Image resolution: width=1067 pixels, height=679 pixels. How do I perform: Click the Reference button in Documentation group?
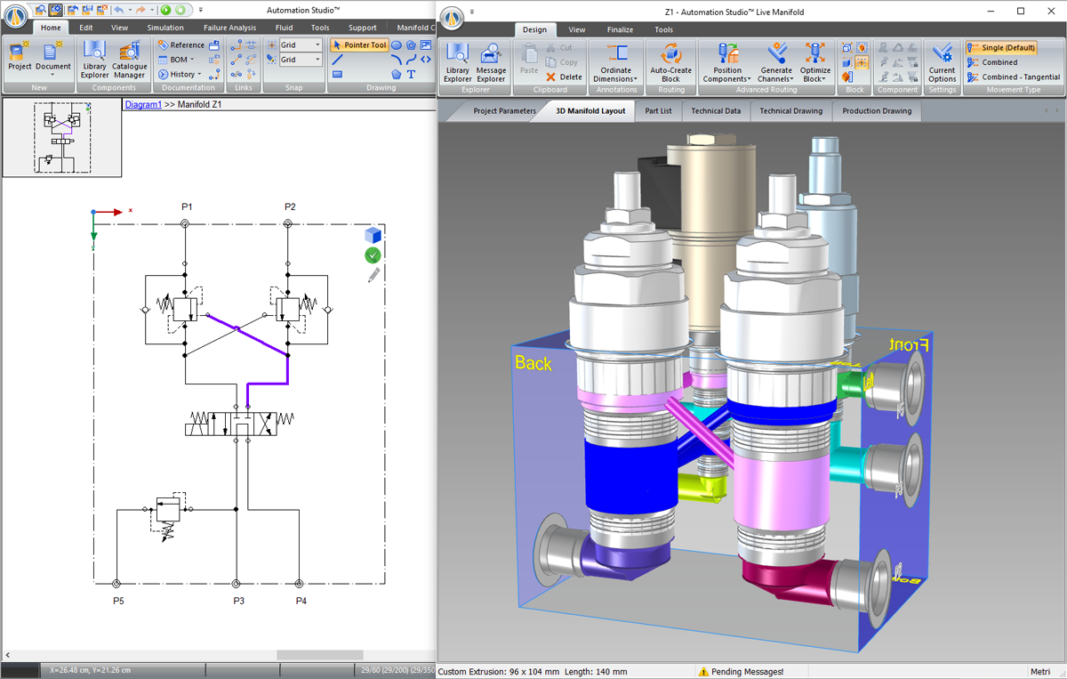(181, 45)
